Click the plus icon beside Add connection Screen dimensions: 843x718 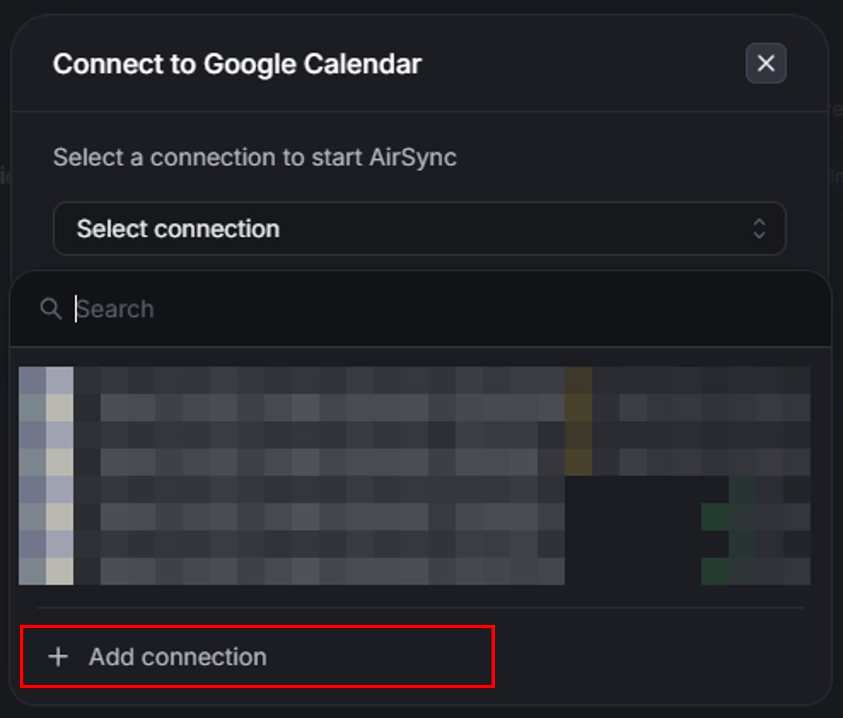coord(59,656)
